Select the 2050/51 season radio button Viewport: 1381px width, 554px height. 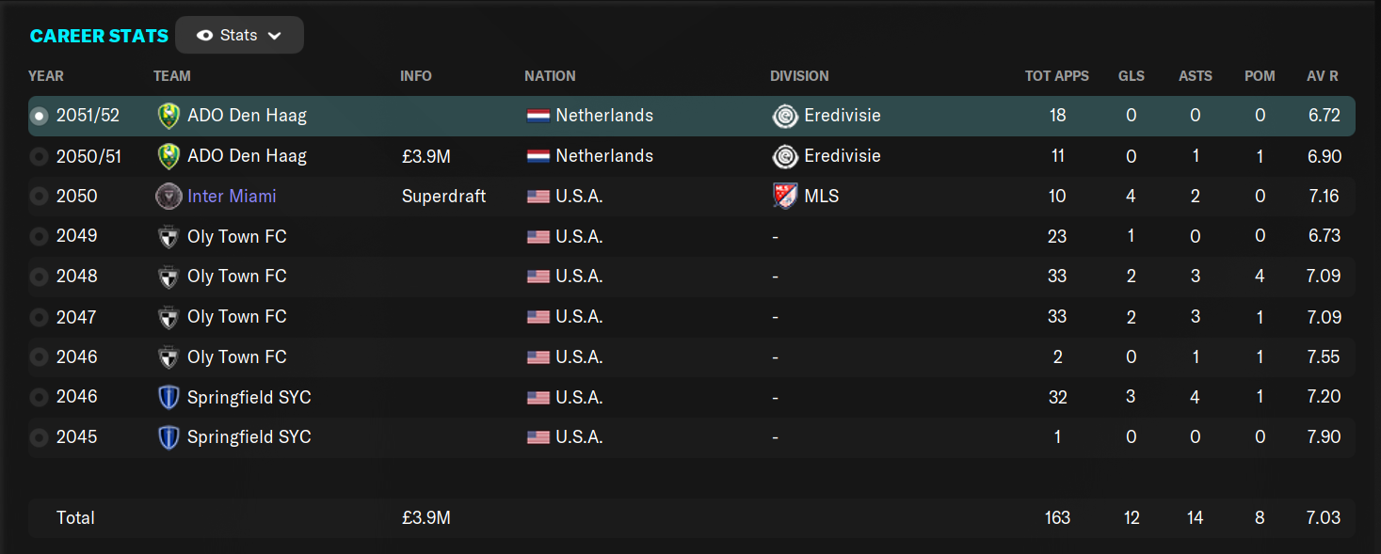coord(39,156)
